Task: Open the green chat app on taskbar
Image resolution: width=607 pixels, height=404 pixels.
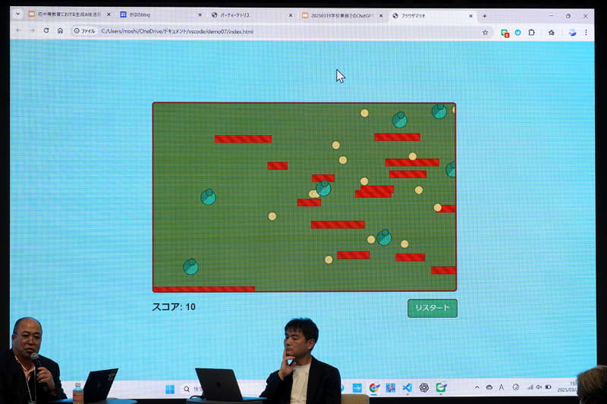Action: pyautogui.click(x=441, y=387)
